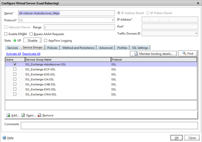
Task: Check Active for the SG_Exchange-OWA-SSL row
Action: [x=15, y=94]
